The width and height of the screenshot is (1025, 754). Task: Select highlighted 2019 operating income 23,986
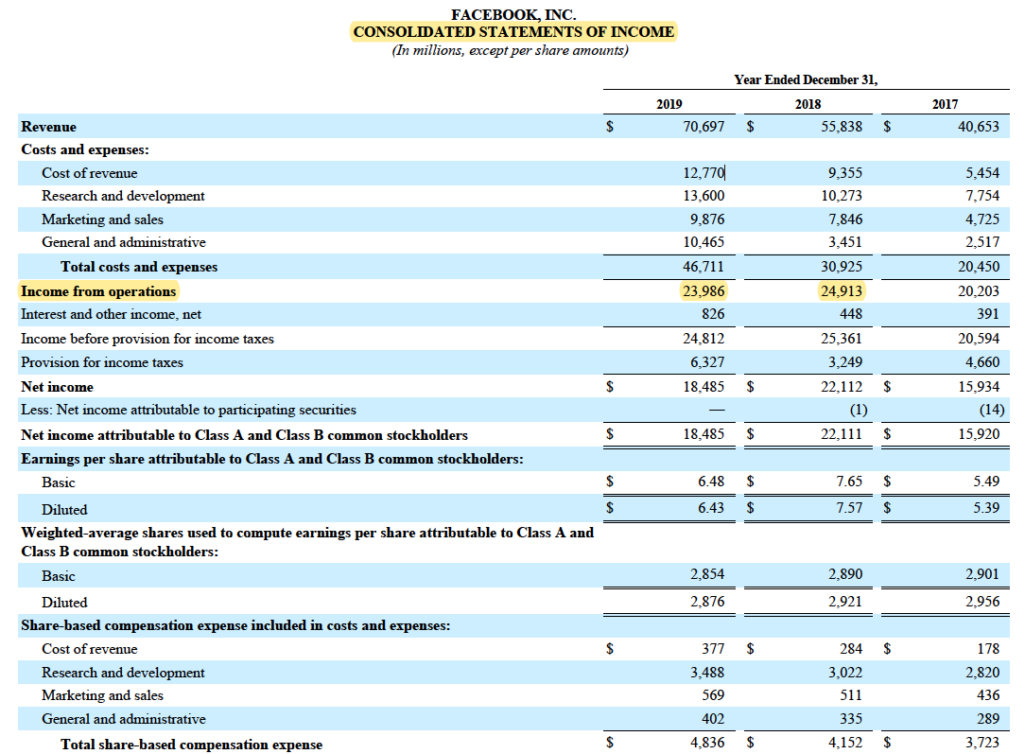coord(704,290)
